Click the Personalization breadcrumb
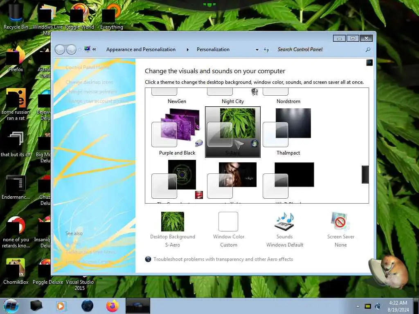This screenshot has height=314, width=419. (x=213, y=49)
